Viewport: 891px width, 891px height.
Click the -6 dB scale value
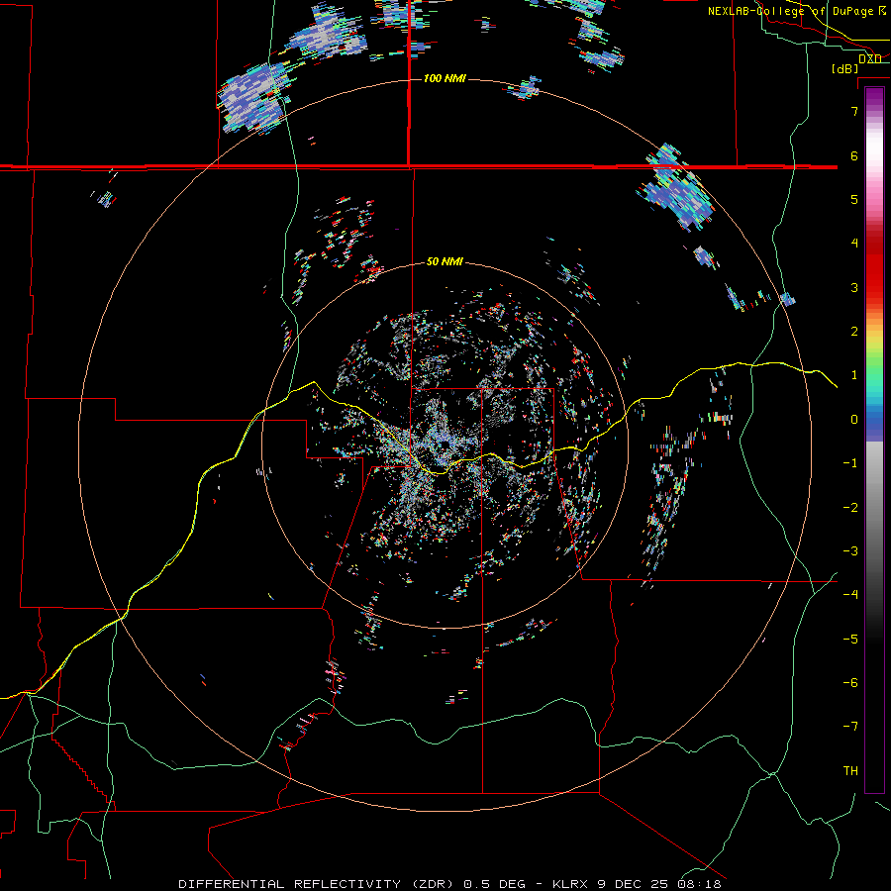(x=850, y=683)
